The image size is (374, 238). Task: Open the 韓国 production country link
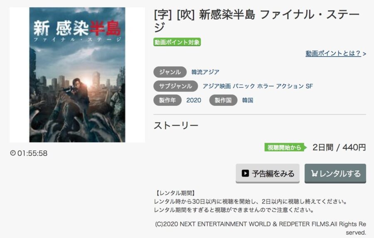(248, 100)
